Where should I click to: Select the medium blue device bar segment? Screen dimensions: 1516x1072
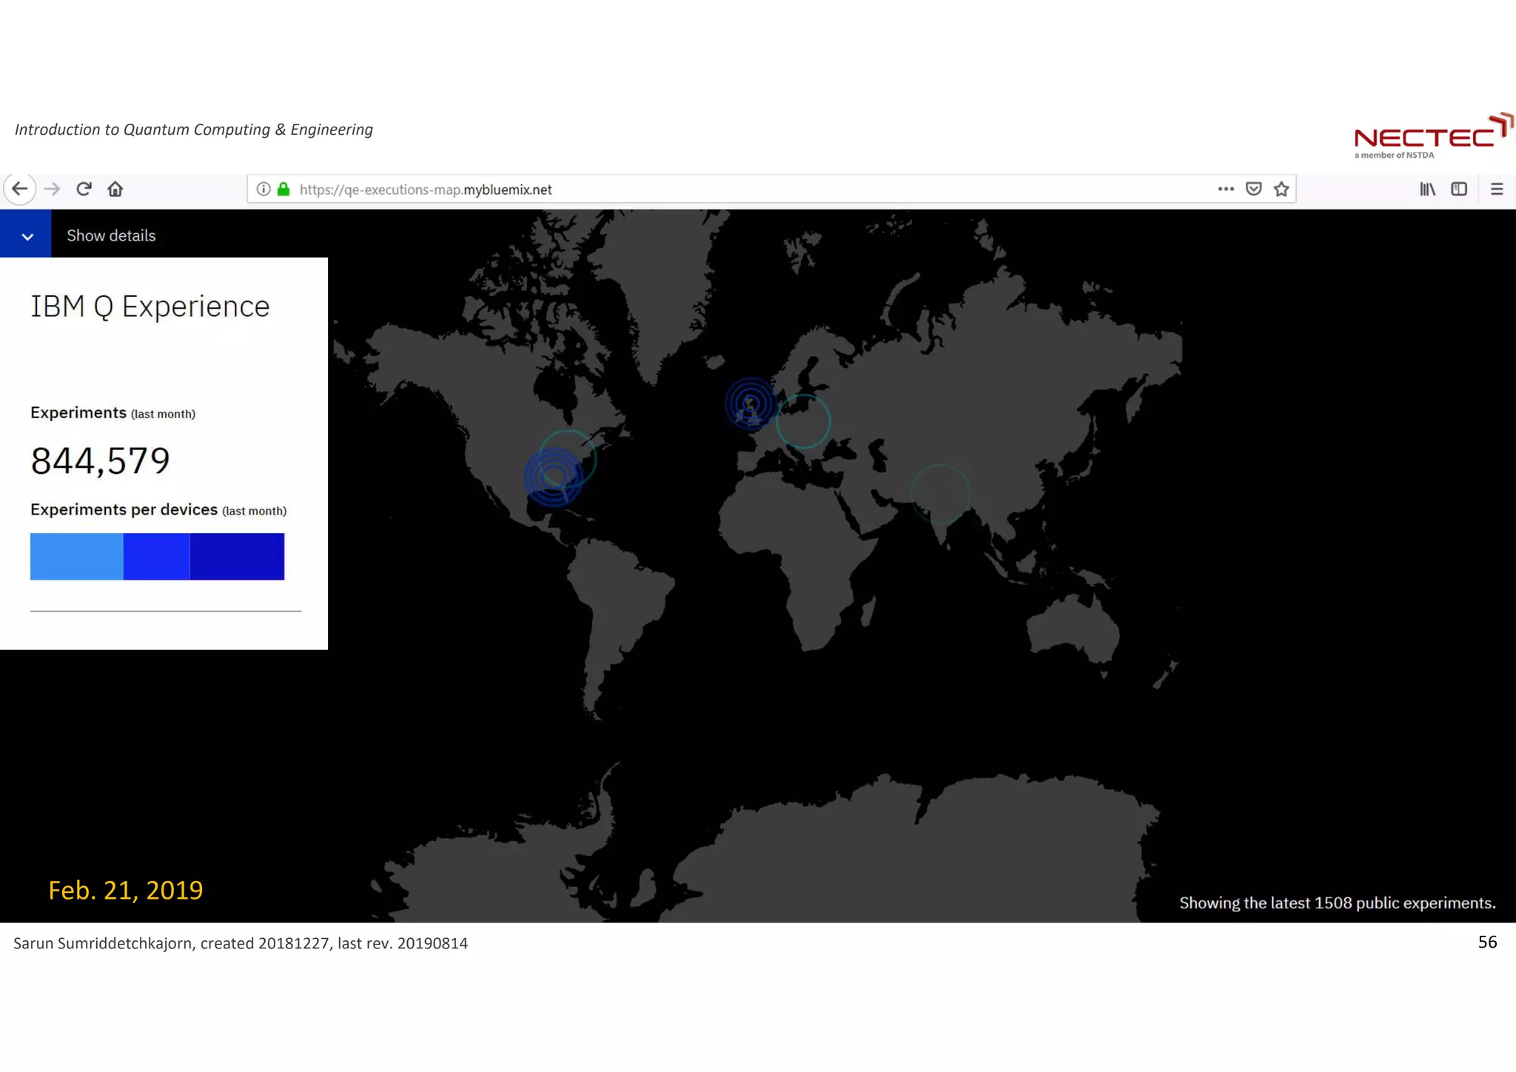coord(156,556)
